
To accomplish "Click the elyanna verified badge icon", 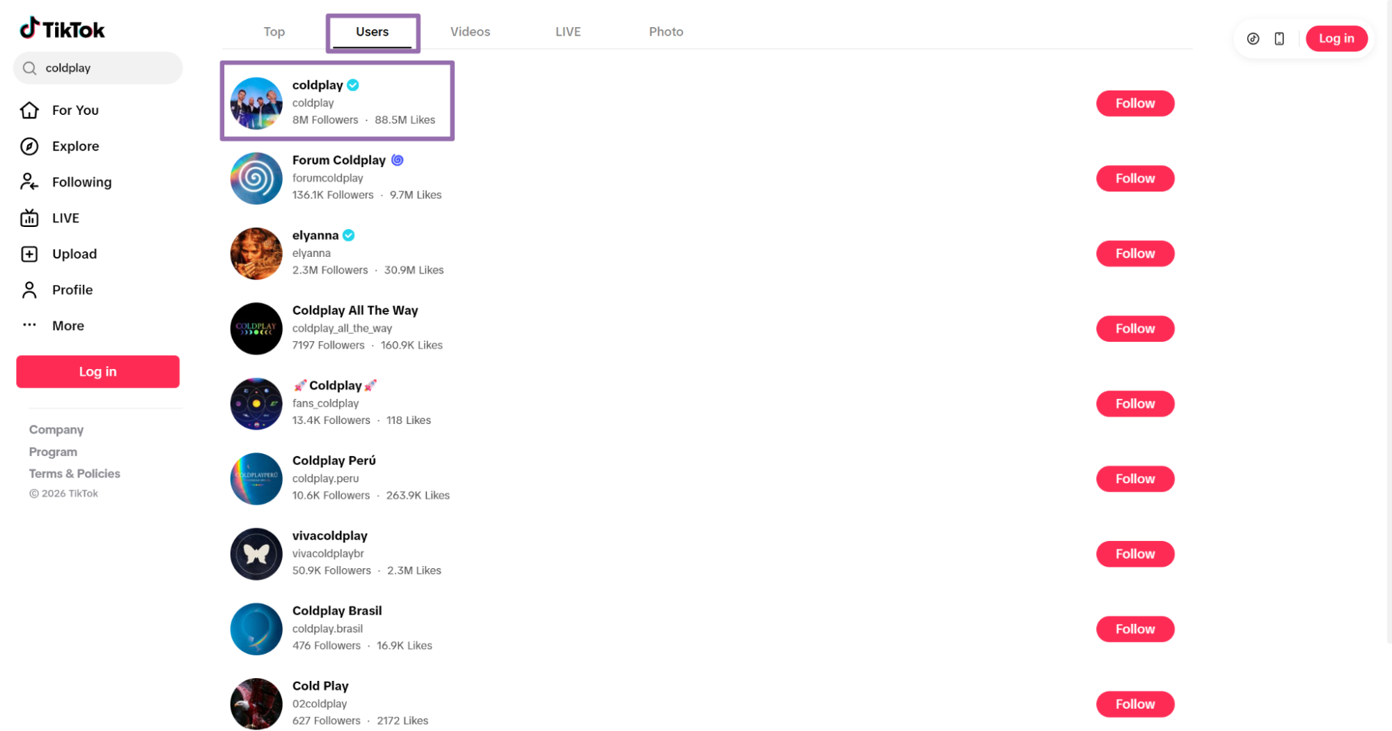I will point(349,235).
